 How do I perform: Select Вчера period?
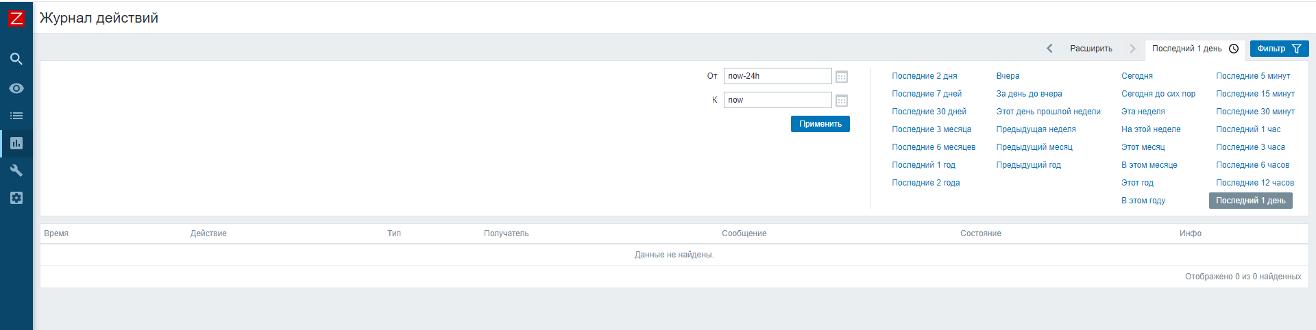1008,76
